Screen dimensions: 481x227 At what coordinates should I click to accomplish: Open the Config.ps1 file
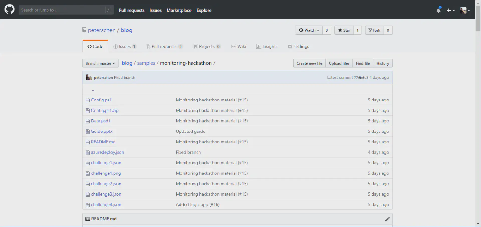[101, 100]
